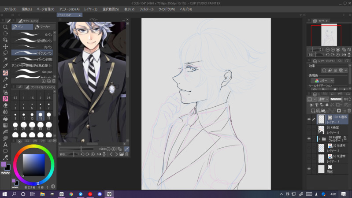Show レイヤー 6 via visibility box
Image resolution: width=352 pixels, height=198 pixels.
point(309,130)
